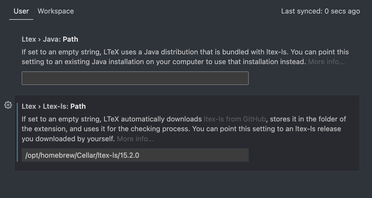Focus the empty Java Path input field
The width and height of the screenshot is (372, 198).
(135, 78)
